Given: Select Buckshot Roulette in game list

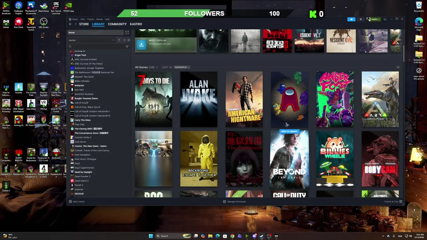Looking at the screenshot, I should click(84, 94).
